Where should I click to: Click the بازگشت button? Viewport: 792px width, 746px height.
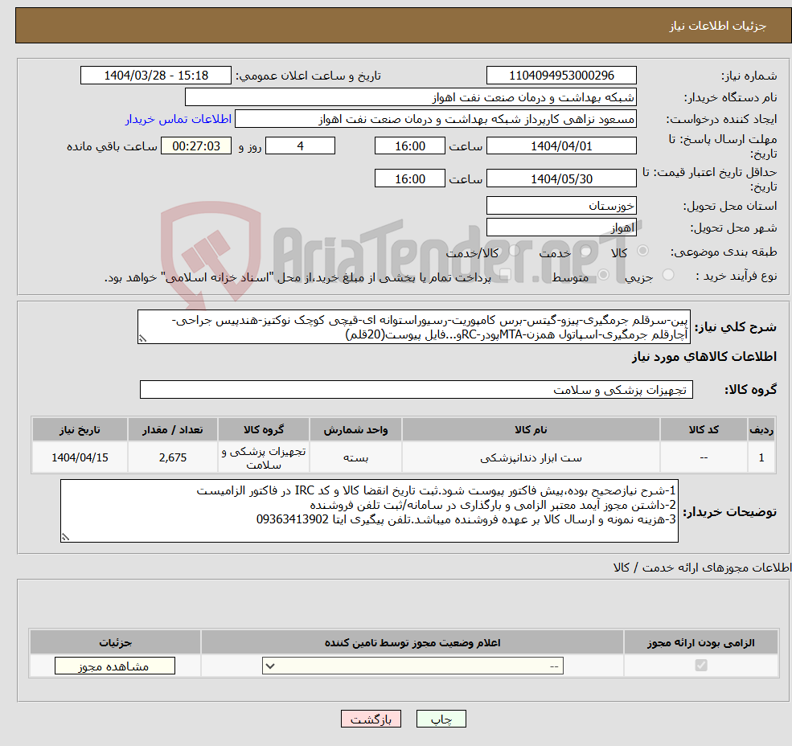point(371,719)
